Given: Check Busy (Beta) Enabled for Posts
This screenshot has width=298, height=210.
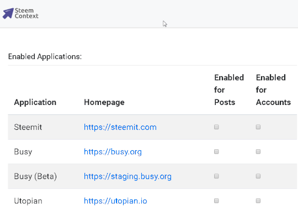Looking at the screenshot, I should point(216,176).
